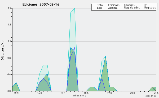Click the Ediciones legend green line
This screenshot has height=98, width=159.
[105, 5]
